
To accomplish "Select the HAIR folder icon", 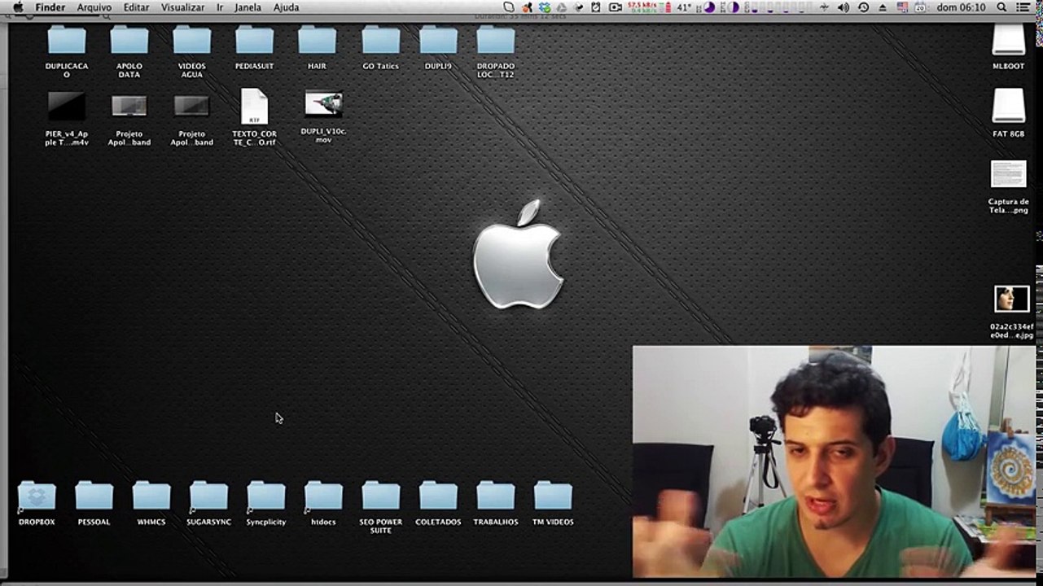I will 317,40.
